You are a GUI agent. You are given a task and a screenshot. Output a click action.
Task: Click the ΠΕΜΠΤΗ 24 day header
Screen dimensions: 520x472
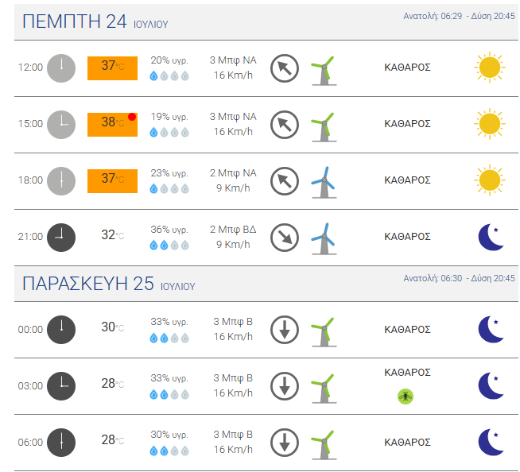95,21
